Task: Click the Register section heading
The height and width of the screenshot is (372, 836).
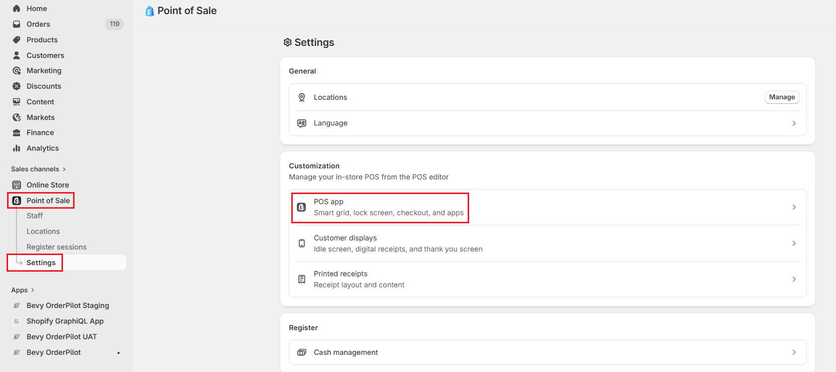Action: pyautogui.click(x=303, y=328)
